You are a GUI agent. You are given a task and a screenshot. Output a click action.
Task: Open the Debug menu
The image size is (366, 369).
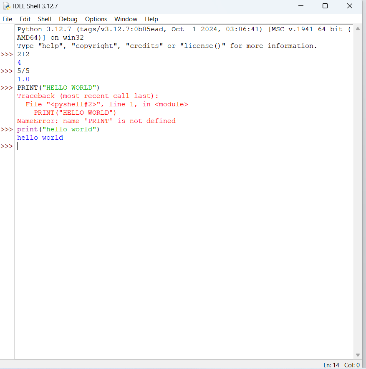[x=68, y=19]
